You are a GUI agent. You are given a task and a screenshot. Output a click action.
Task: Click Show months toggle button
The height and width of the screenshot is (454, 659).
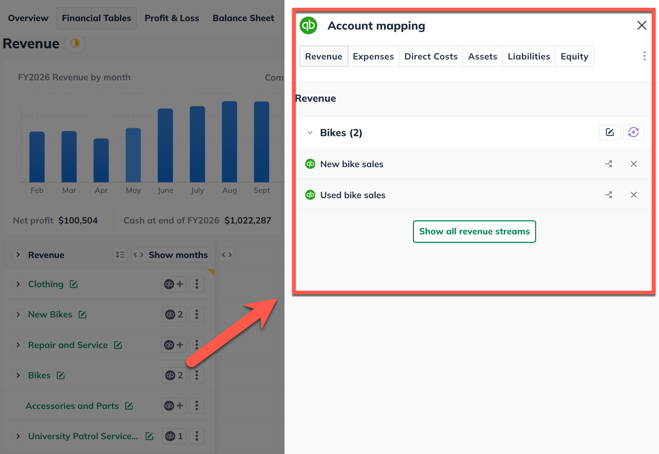tap(171, 255)
